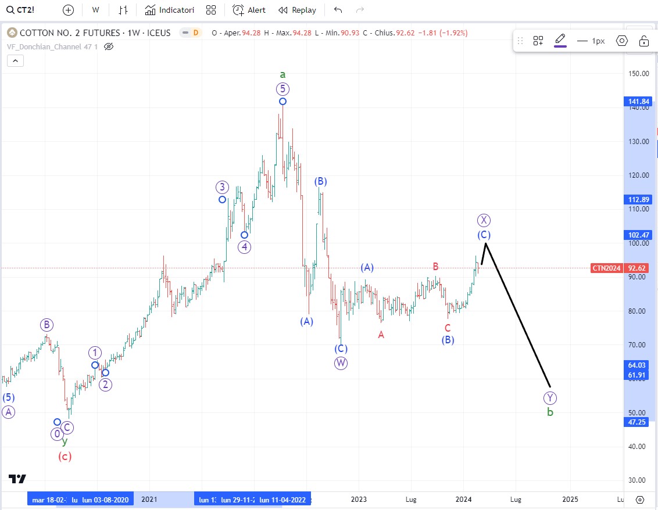Open the indicator templates grid icon
This screenshot has height=510, width=658.
pos(211,10)
